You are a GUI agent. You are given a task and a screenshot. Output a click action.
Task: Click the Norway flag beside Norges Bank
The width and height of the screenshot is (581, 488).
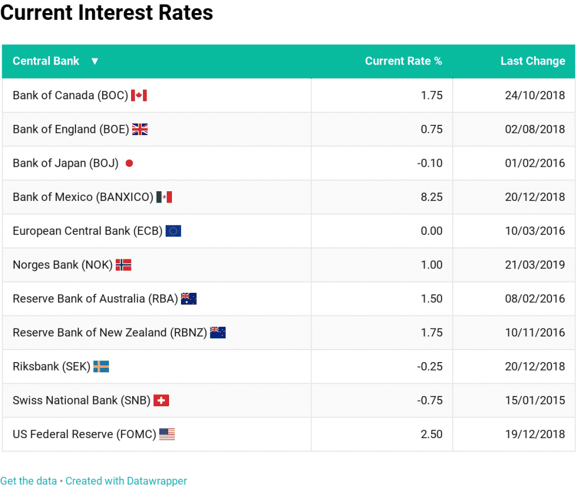123,265
